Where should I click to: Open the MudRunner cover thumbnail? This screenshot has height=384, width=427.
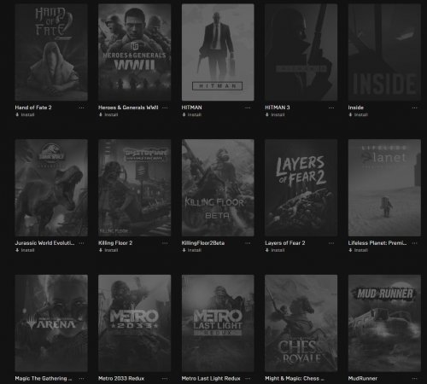click(384, 323)
